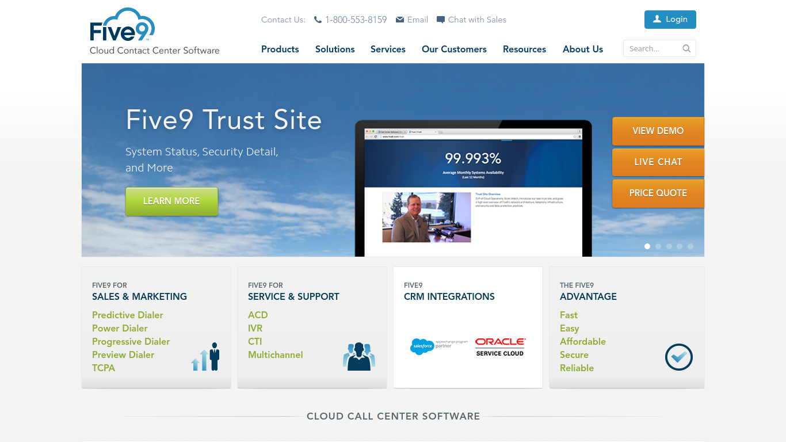
Task: Click the Service & Support heading
Action: 293,296
